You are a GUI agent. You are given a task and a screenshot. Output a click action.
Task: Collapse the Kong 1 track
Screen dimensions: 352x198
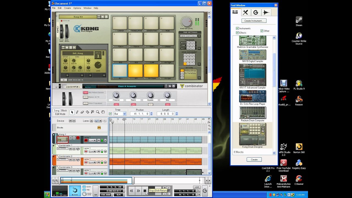[x=54, y=135]
